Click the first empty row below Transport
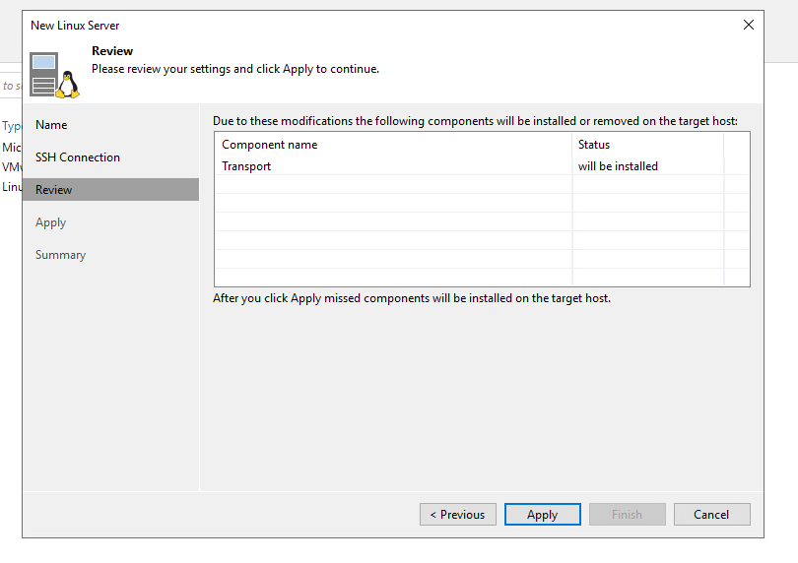The height and width of the screenshot is (563, 798). pyautogui.click(x=394, y=185)
